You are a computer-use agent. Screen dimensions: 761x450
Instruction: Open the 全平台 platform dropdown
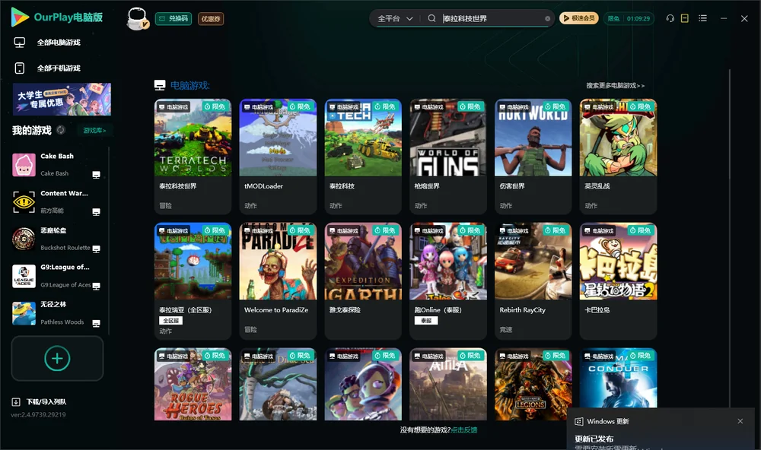click(x=395, y=18)
